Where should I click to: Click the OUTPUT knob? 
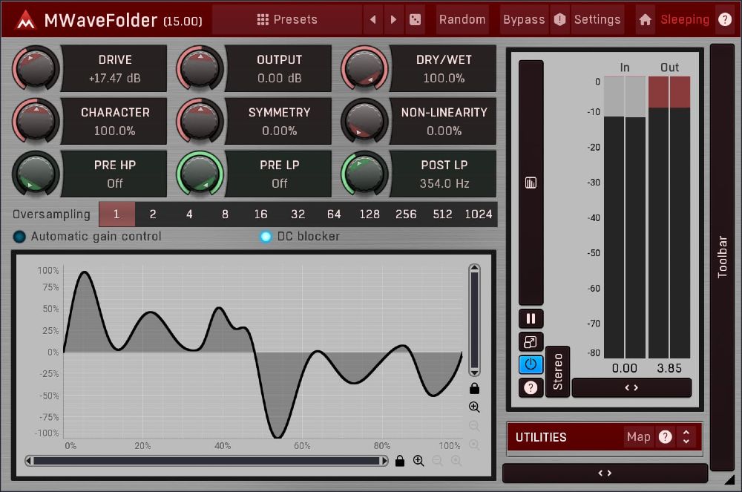pyautogui.click(x=200, y=68)
